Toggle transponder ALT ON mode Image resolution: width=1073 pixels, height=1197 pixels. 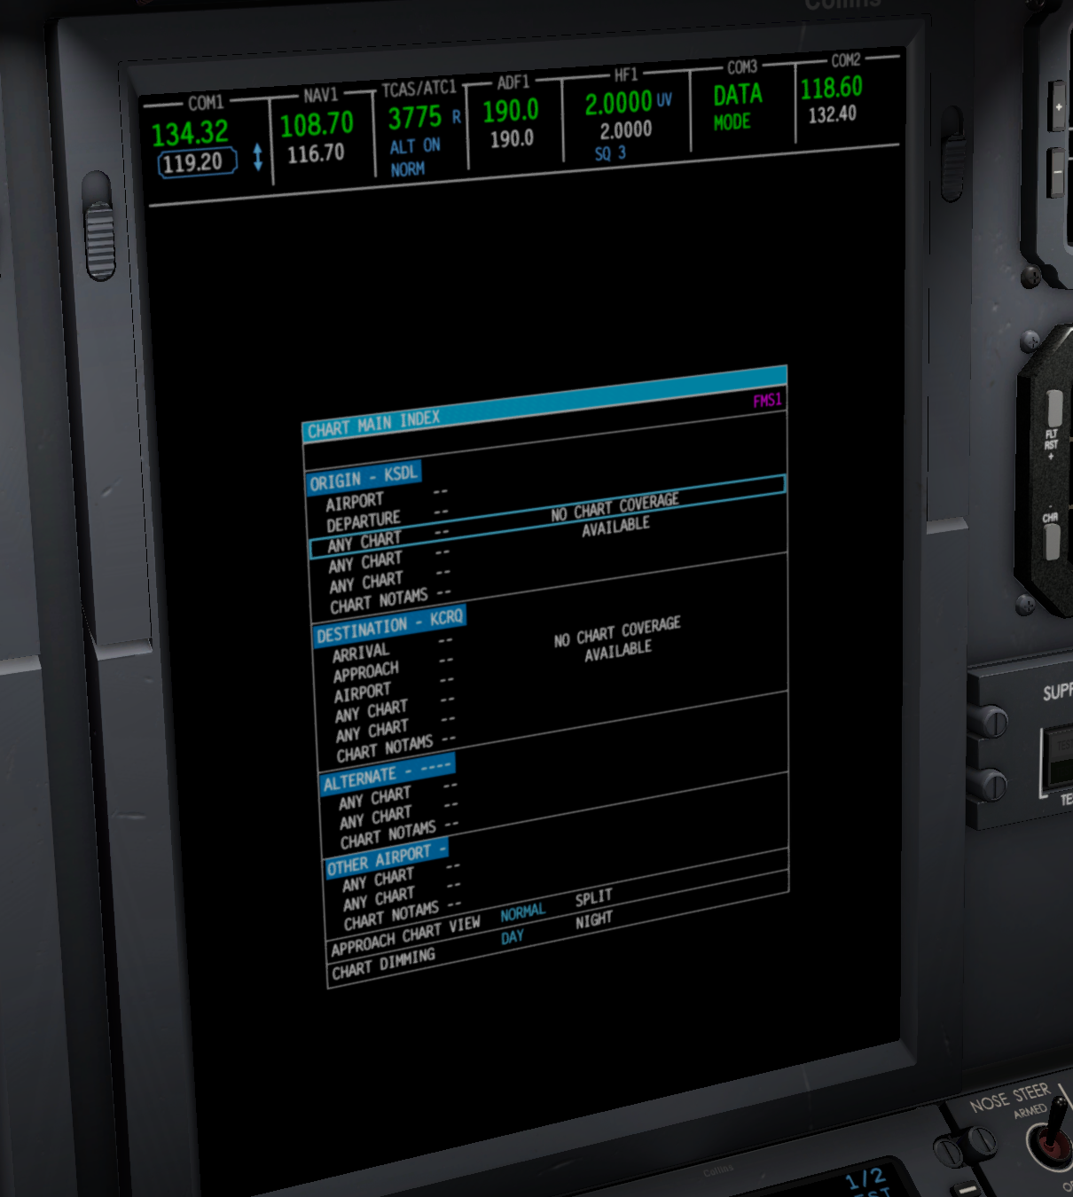tap(415, 146)
